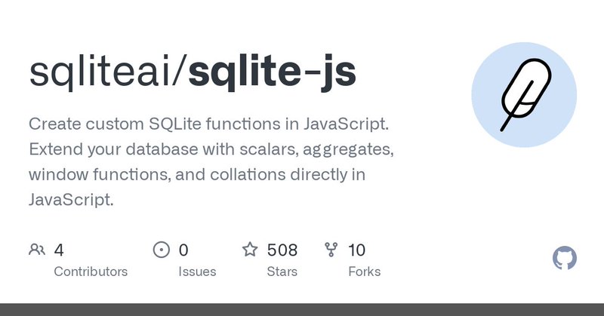The width and height of the screenshot is (604, 316).
Task: Click the number 10 fork count
Action: (356, 250)
